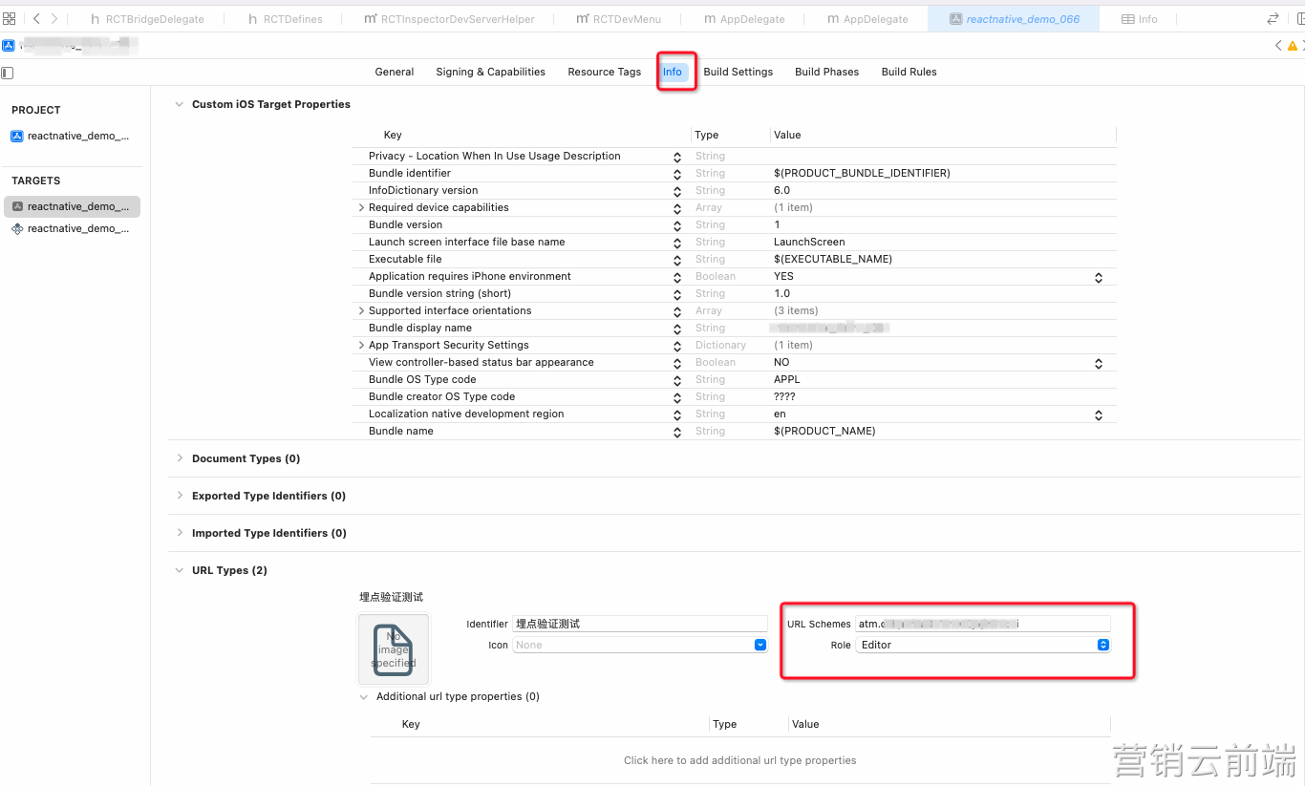This screenshot has height=786, width=1305.
Task: Click the Key column header in properties table
Action: coord(393,135)
